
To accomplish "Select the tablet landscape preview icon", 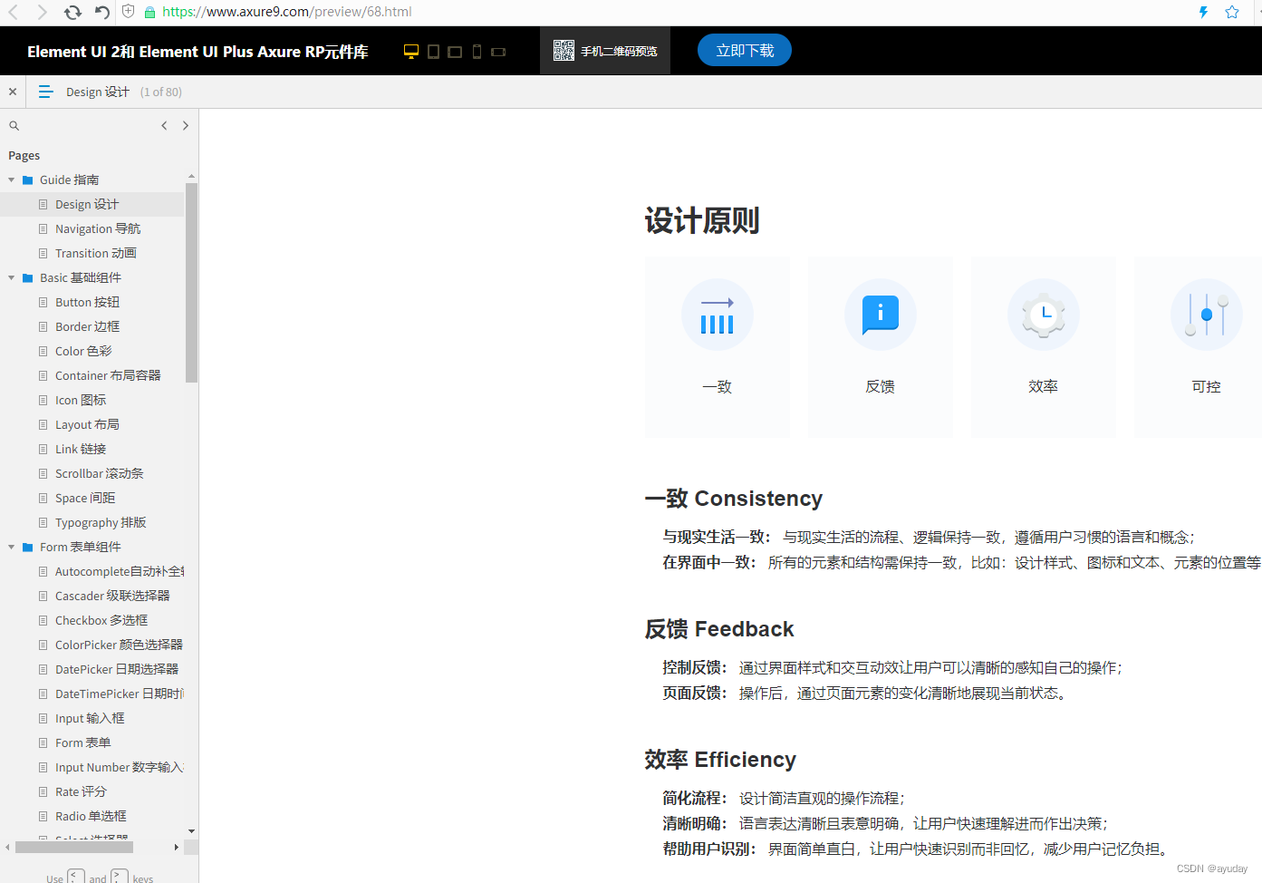I will 454,51.
